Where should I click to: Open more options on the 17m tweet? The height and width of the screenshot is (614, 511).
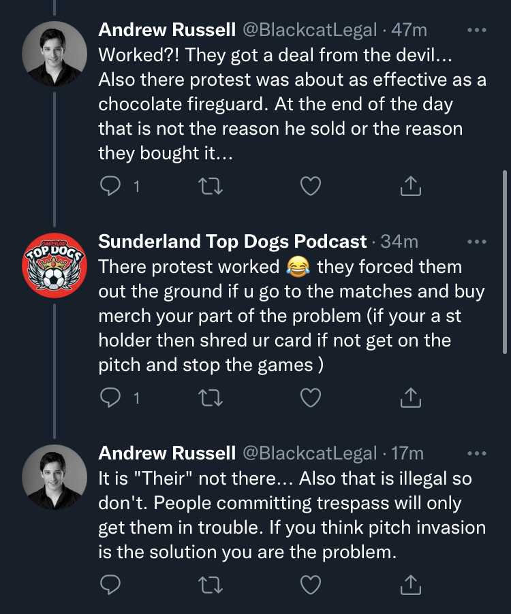pyautogui.click(x=477, y=453)
